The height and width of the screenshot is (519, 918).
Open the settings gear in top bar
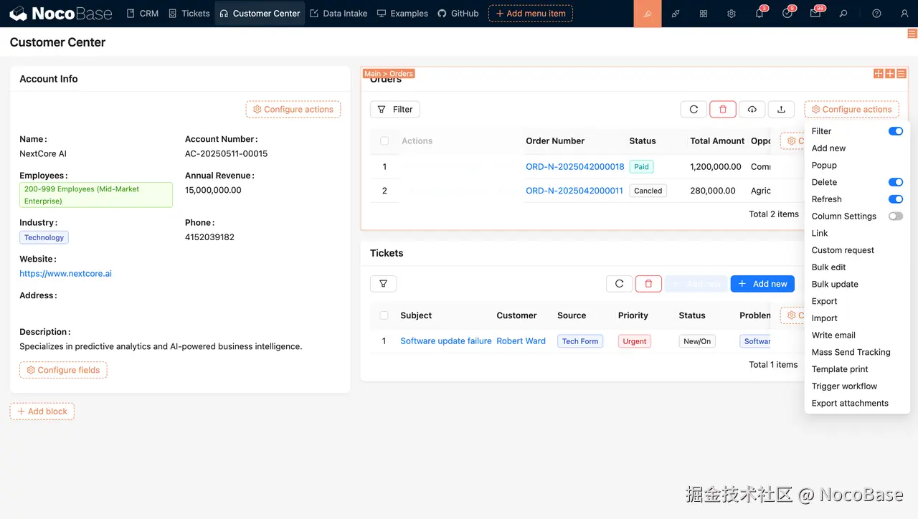(x=732, y=14)
